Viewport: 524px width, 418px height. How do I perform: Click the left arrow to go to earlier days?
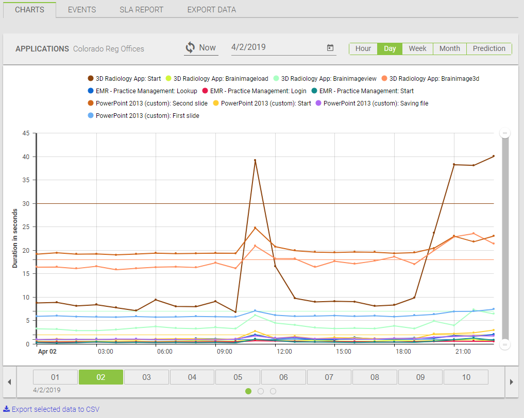click(x=8, y=381)
